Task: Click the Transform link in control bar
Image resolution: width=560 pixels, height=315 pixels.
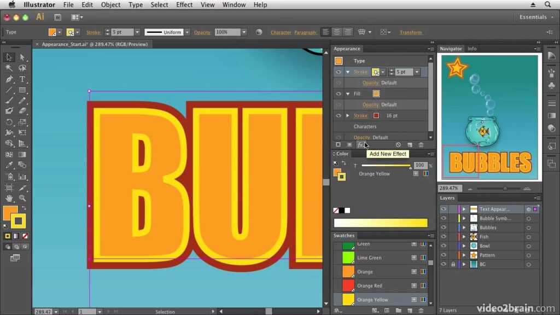Action: pyautogui.click(x=410, y=32)
